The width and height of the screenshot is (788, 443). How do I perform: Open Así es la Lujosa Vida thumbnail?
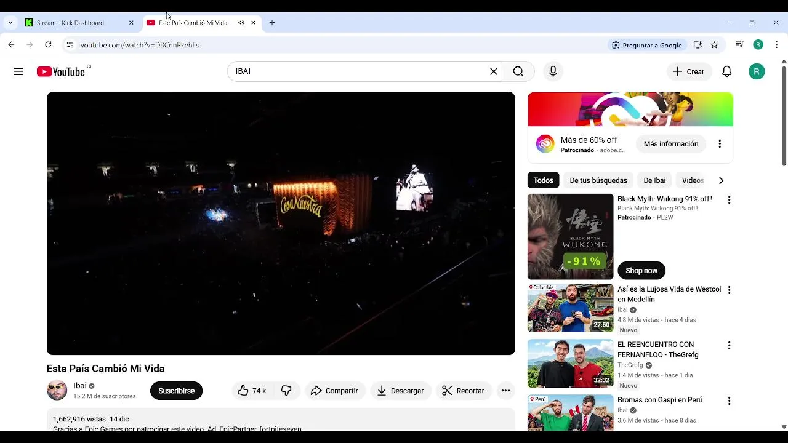pyautogui.click(x=571, y=308)
